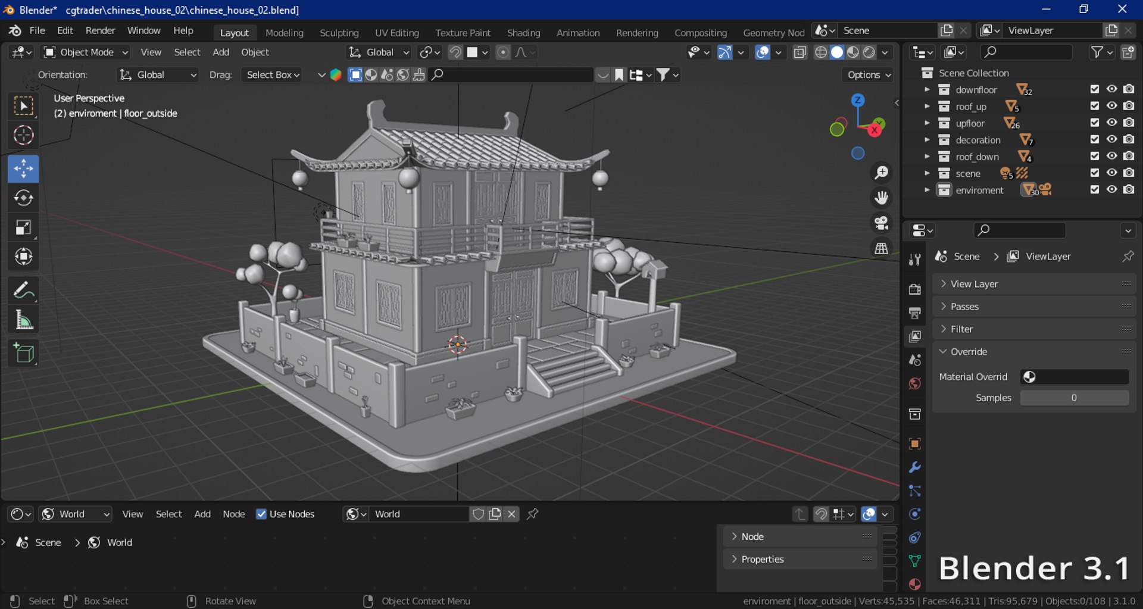Activate the Rotate tool
This screenshot has height=609, width=1143.
point(24,198)
